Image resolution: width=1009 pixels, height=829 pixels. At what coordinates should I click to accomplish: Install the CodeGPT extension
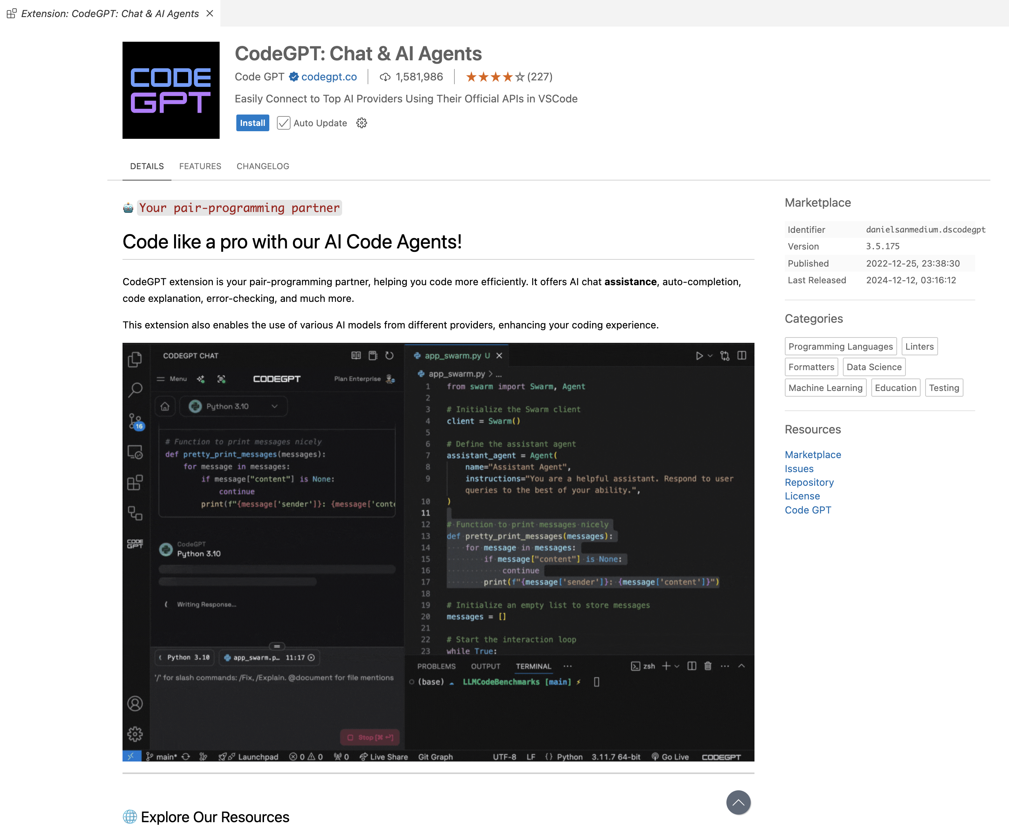point(252,123)
